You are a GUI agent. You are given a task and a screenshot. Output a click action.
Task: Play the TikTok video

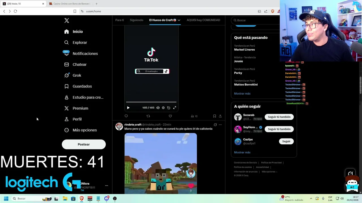tap(128, 108)
